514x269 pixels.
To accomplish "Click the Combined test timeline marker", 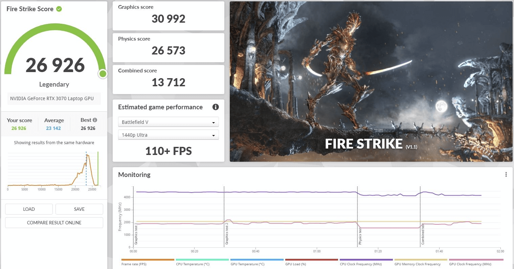I will click(x=423, y=234).
